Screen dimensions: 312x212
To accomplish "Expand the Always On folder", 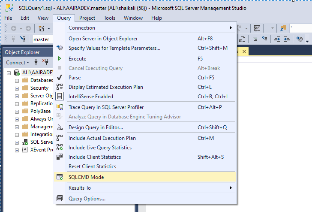I will [x=17, y=119].
